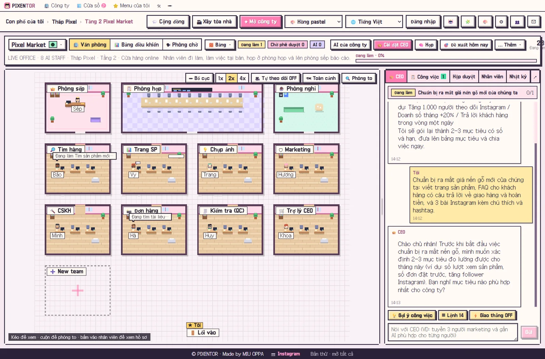The width and height of the screenshot is (545, 359).
Task: Click the New team plus icon
Action: click(78, 290)
